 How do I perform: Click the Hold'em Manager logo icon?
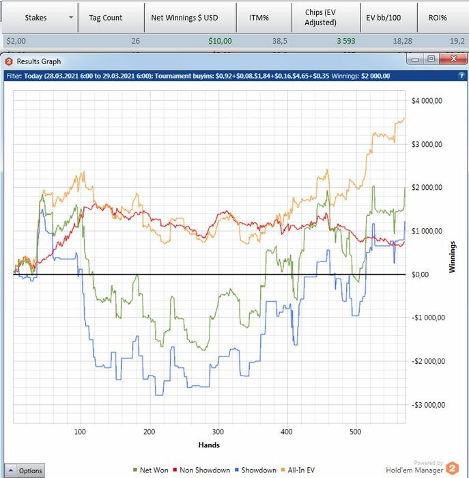pyautogui.click(x=453, y=468)
